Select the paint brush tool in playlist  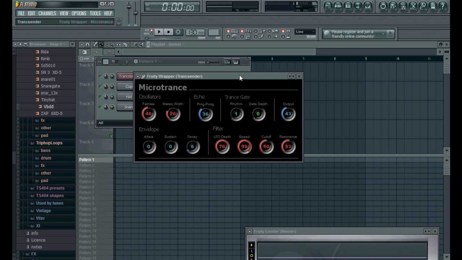click(x=101, y=44)
